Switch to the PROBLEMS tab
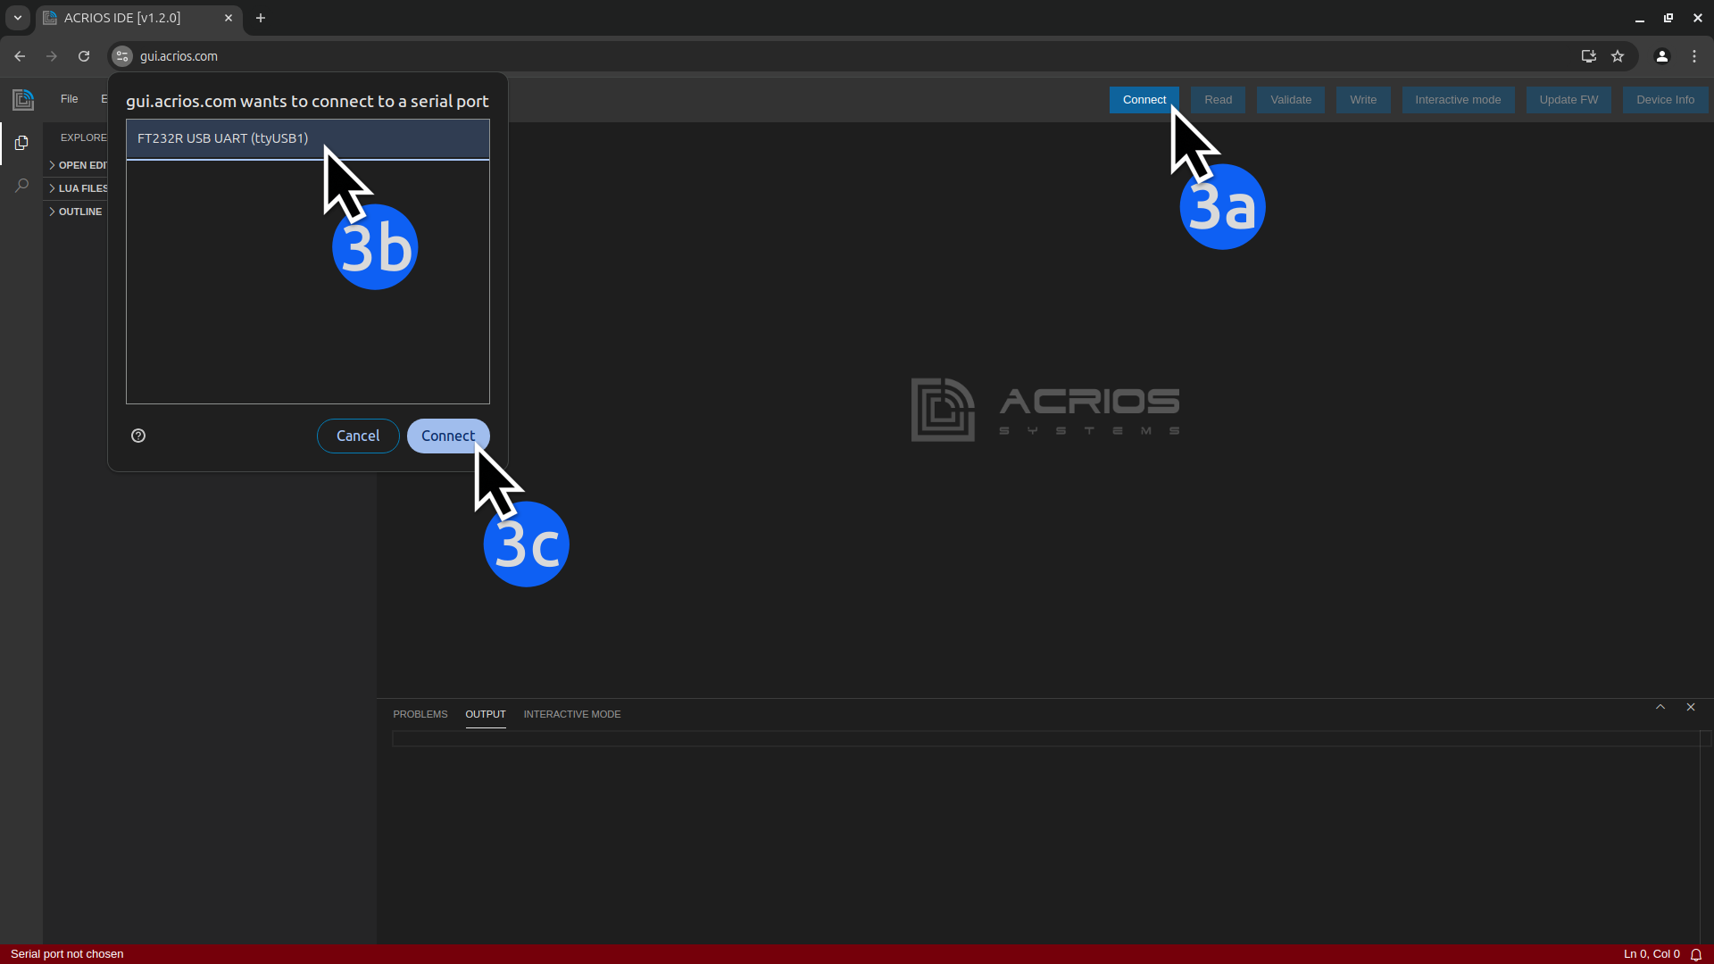1714x964 pixels. coord(420,714)
